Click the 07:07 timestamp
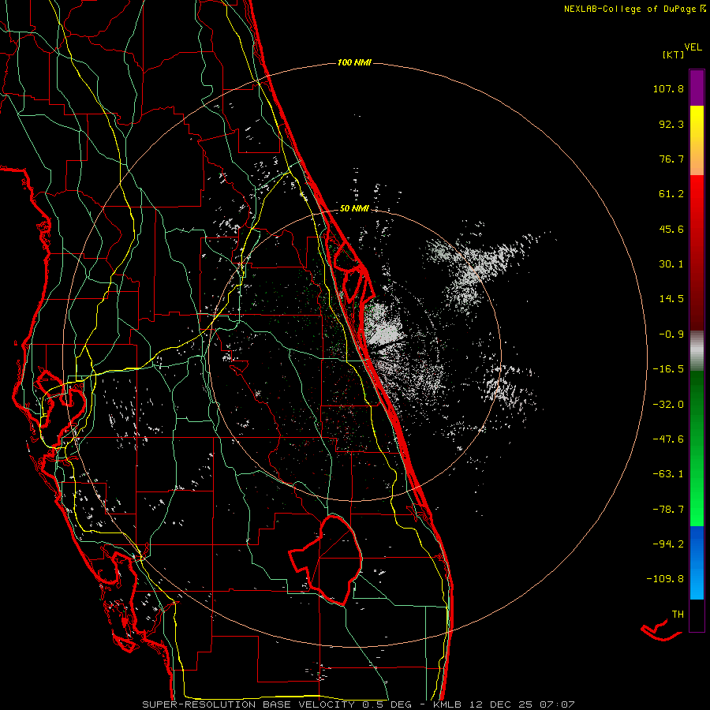The height and width of the screenshot is (710, 710). [558, 704]
